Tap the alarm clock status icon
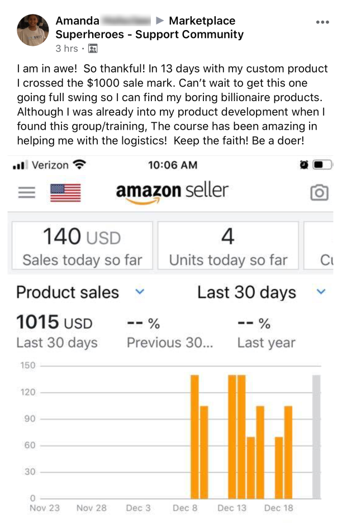This screenshot has width=347, height=523. pos(304,165)
